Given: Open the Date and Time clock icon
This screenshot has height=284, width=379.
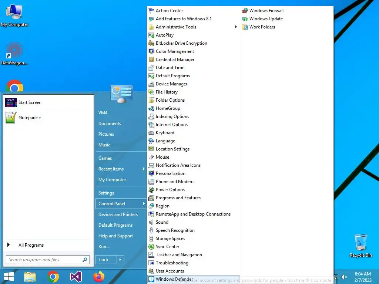Looking at the screenshot, I should pos(151,68).
